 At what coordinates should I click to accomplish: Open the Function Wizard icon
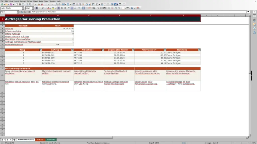22,12
